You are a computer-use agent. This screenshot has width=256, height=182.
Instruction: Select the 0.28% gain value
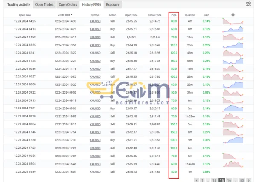pyautogui.click(x=207, y=61)
